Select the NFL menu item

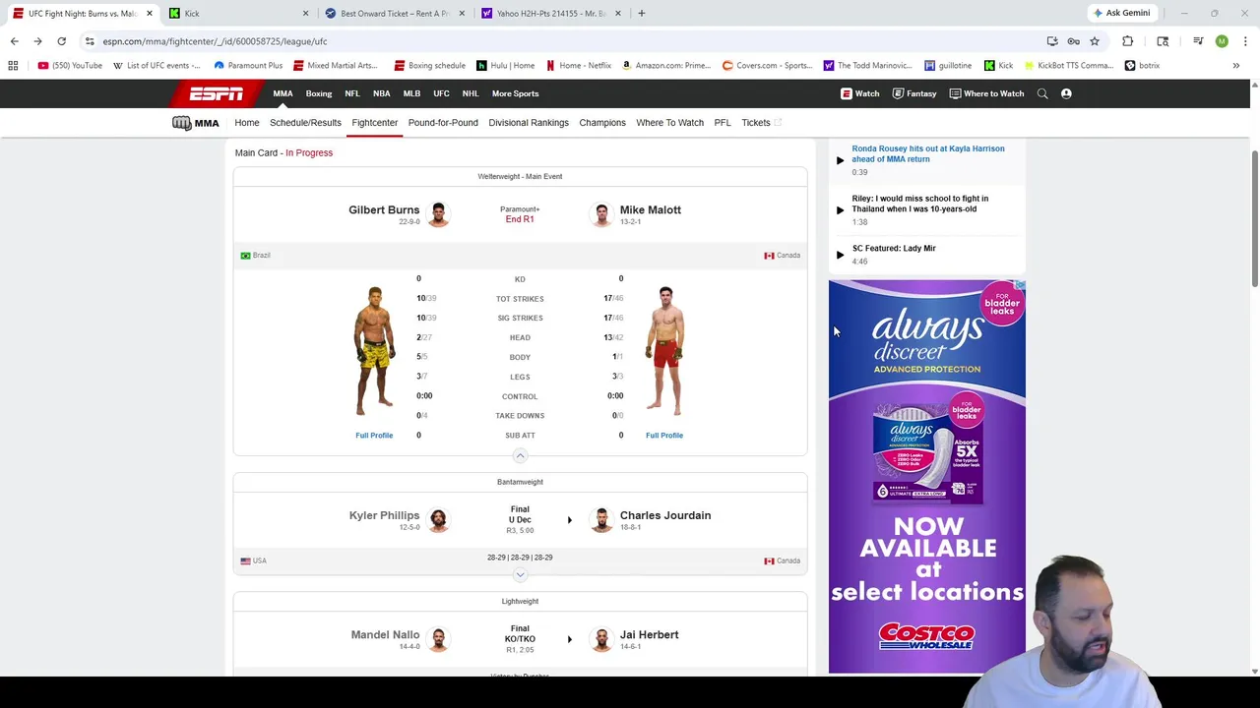(x=352, y=93)
